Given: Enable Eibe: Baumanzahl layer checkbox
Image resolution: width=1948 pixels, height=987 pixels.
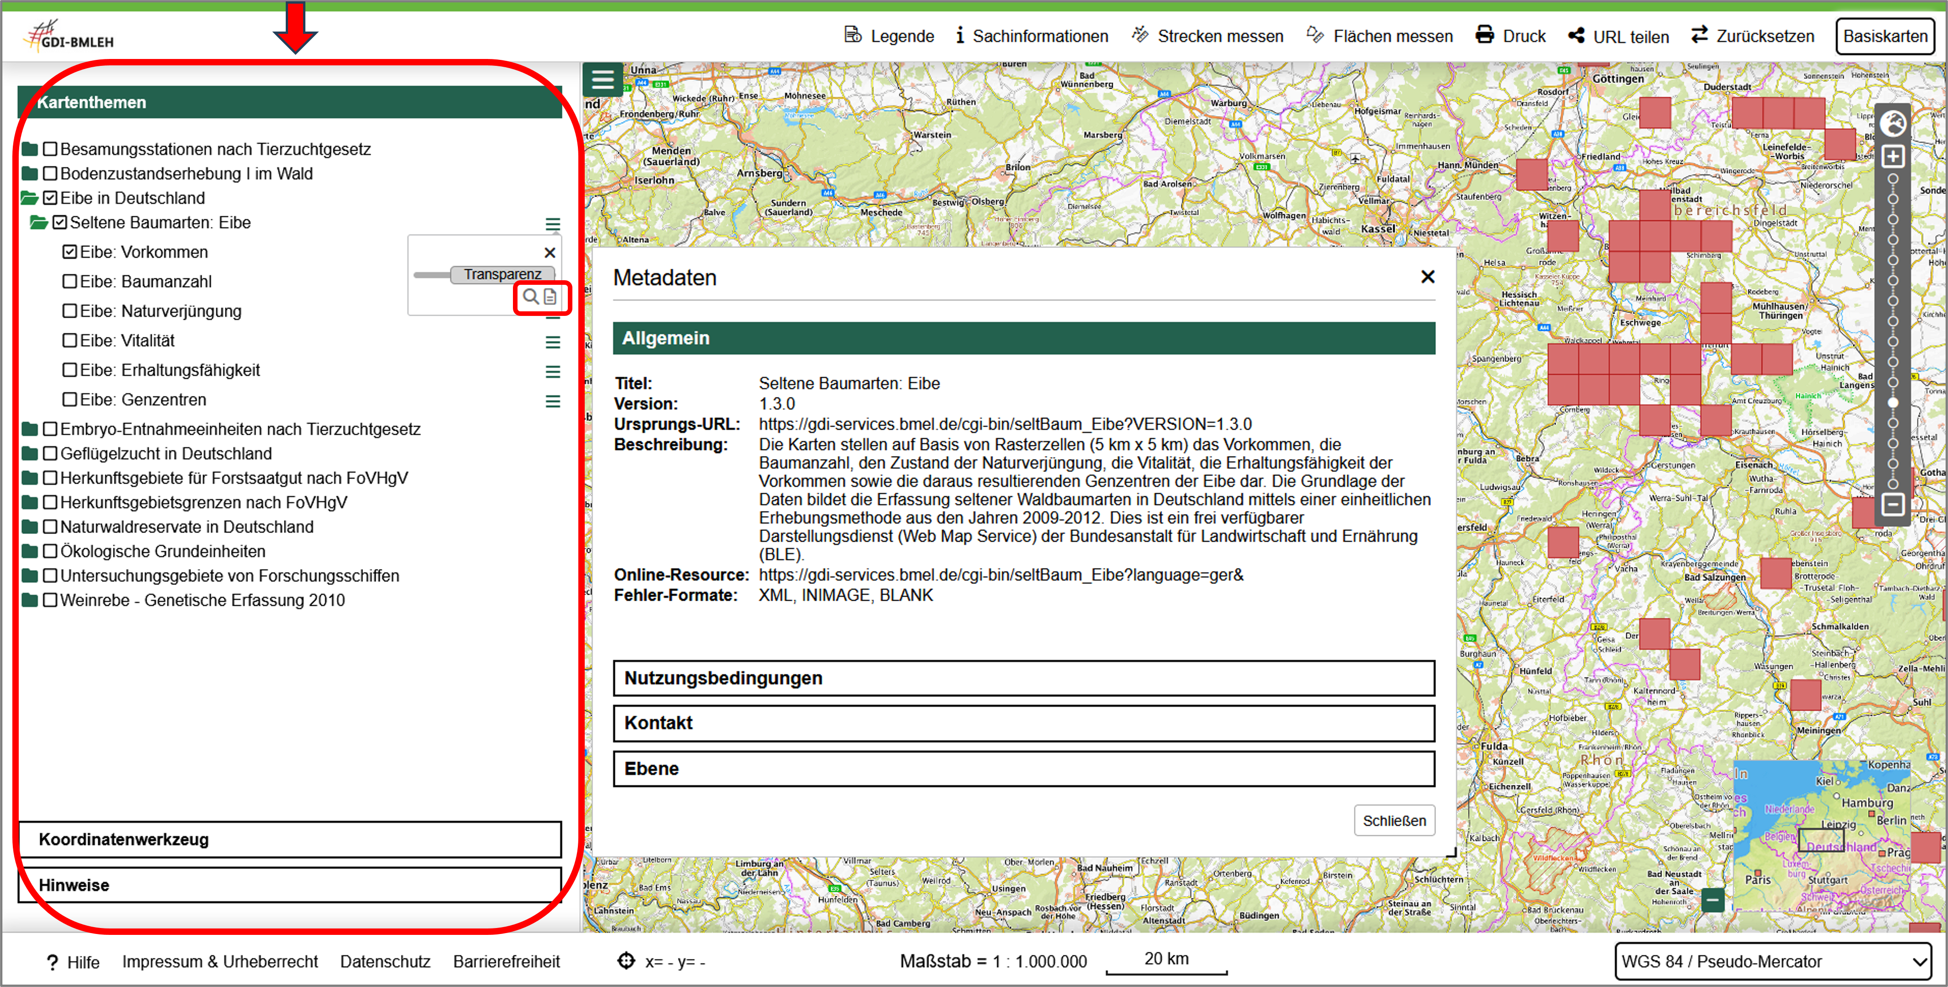Looking at the screenshot, I should pyautogui.click(x=69, y=281).
